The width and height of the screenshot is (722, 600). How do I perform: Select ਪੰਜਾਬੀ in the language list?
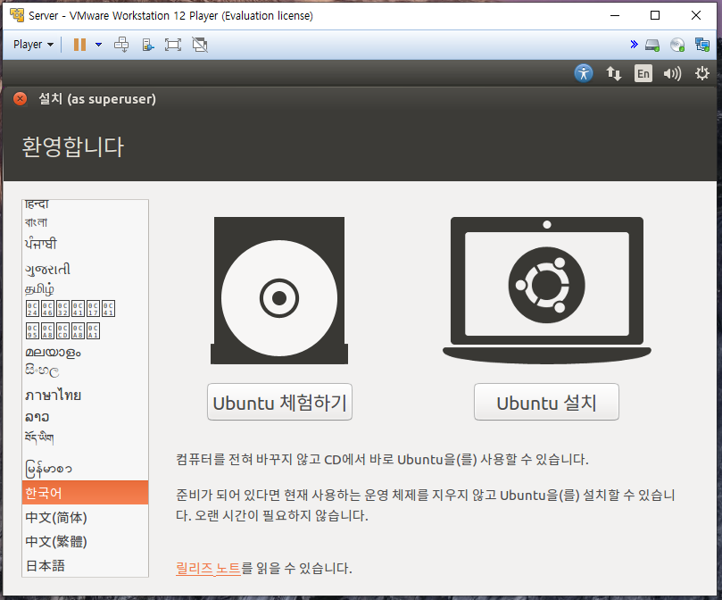(x=85, y=244)
